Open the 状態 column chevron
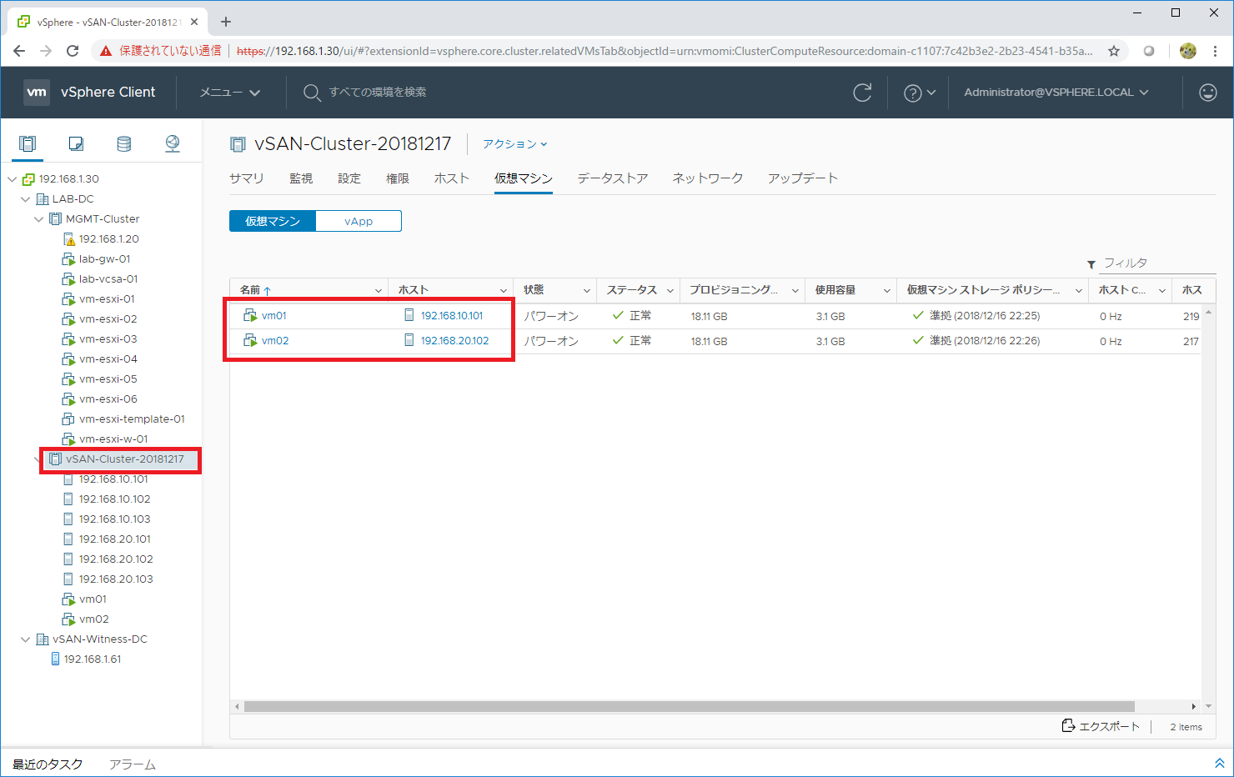This screenshot has width=1234, height=777. click(x=587, y=291)
